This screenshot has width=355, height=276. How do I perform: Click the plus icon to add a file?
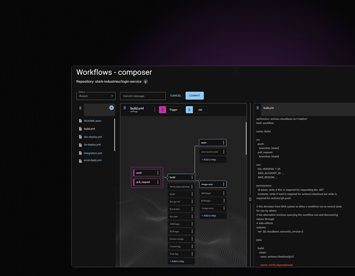111,107
